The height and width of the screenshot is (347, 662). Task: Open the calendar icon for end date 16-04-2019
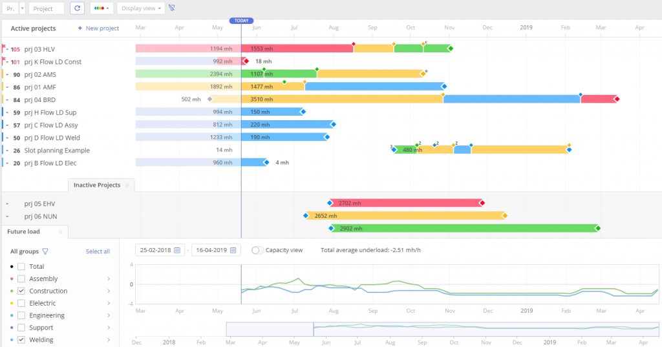point(233,250)
